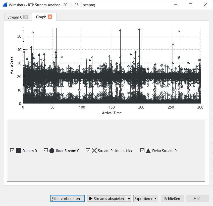Click the triangle Delta Stream 0 legend marker
Image resolution: width=213 pixels, height=206 pixels.
tap(148, 150)
